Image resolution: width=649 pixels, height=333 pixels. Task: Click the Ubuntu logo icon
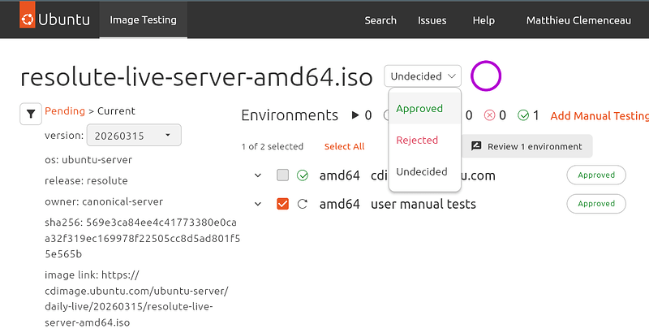tap(28, 19)
